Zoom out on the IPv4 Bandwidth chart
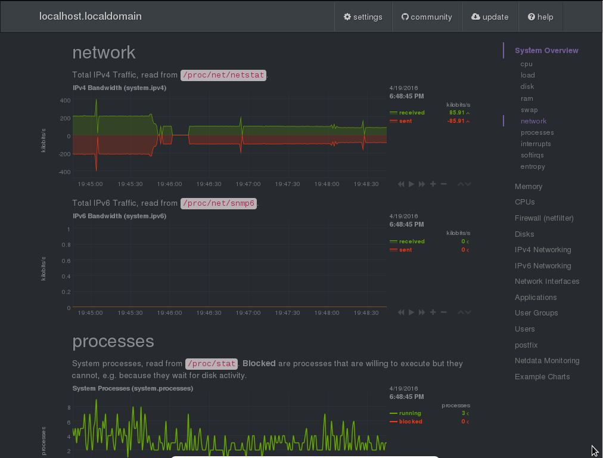Viewport: 603px width, 458px height. [443, 184]
